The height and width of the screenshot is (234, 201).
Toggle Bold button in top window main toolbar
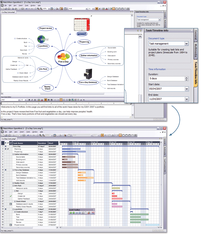[97, 9]
